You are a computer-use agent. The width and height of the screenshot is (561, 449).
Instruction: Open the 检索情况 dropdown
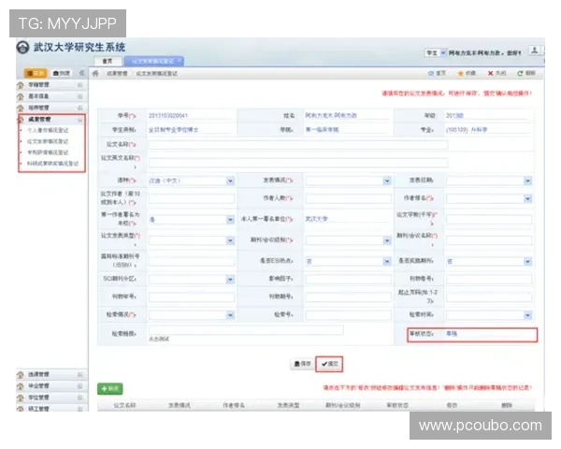(x=230, y=315)
